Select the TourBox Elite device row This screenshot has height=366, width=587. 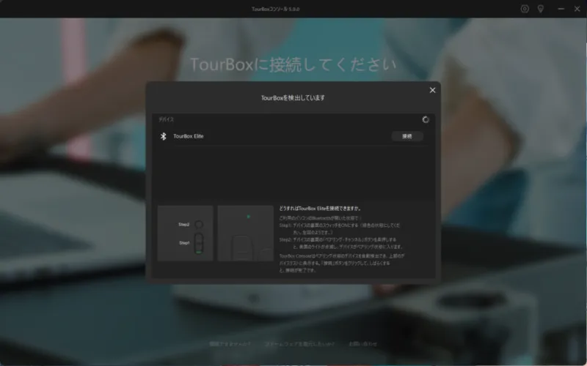[293, 136]
